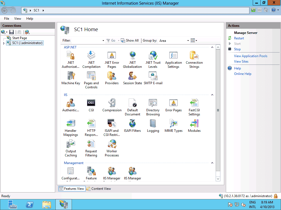Open .NET Compilation feature
This screenshot has width=281, height=210.
(x=91, y=59)
